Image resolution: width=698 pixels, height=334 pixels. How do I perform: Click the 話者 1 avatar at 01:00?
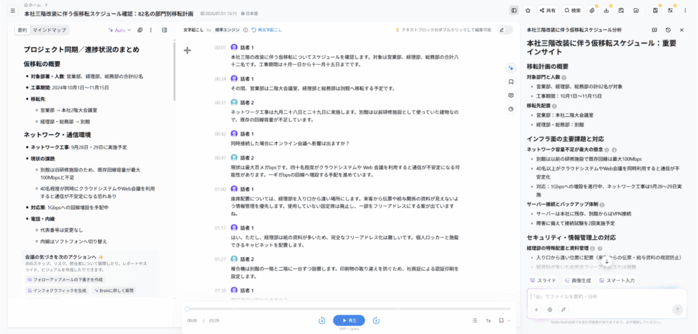(x=234, y=189)
